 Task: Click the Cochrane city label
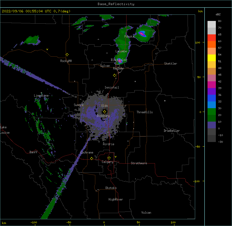point(87,152)
